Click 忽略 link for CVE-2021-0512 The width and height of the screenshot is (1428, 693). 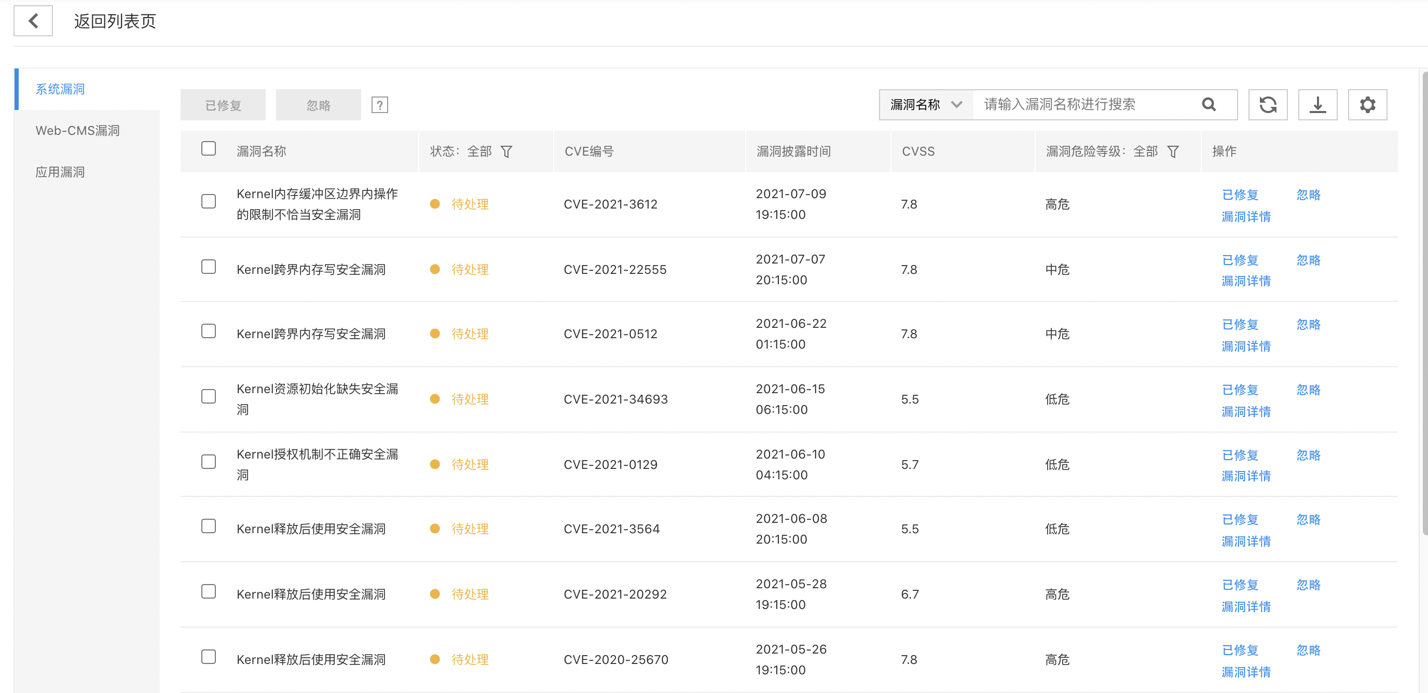point(1308,325)
